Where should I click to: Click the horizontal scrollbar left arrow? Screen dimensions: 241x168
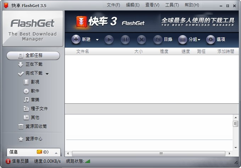[68, 153]
